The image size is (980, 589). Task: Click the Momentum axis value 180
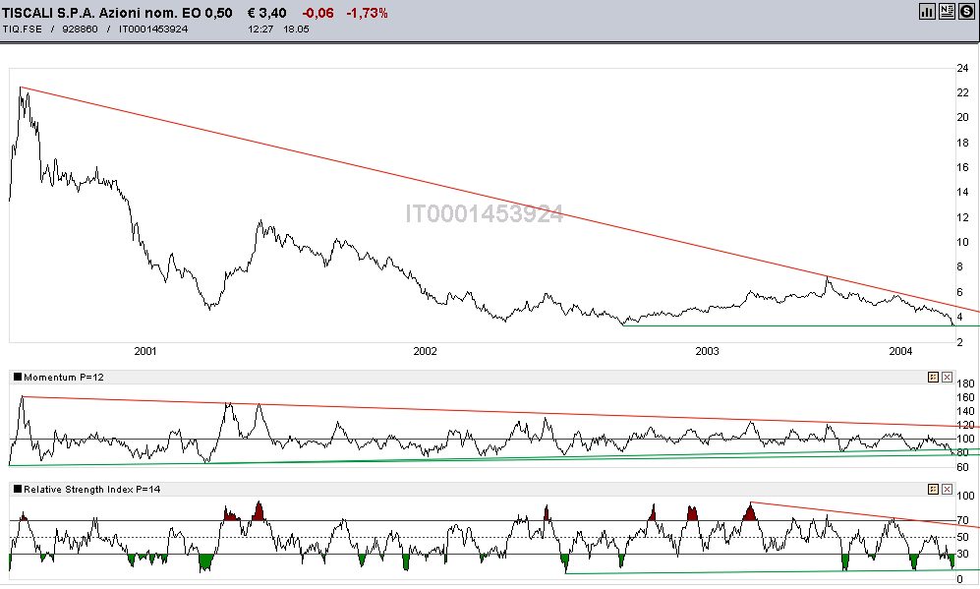[x=965, y=383]
